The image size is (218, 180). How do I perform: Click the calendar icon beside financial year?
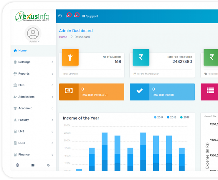135,74
